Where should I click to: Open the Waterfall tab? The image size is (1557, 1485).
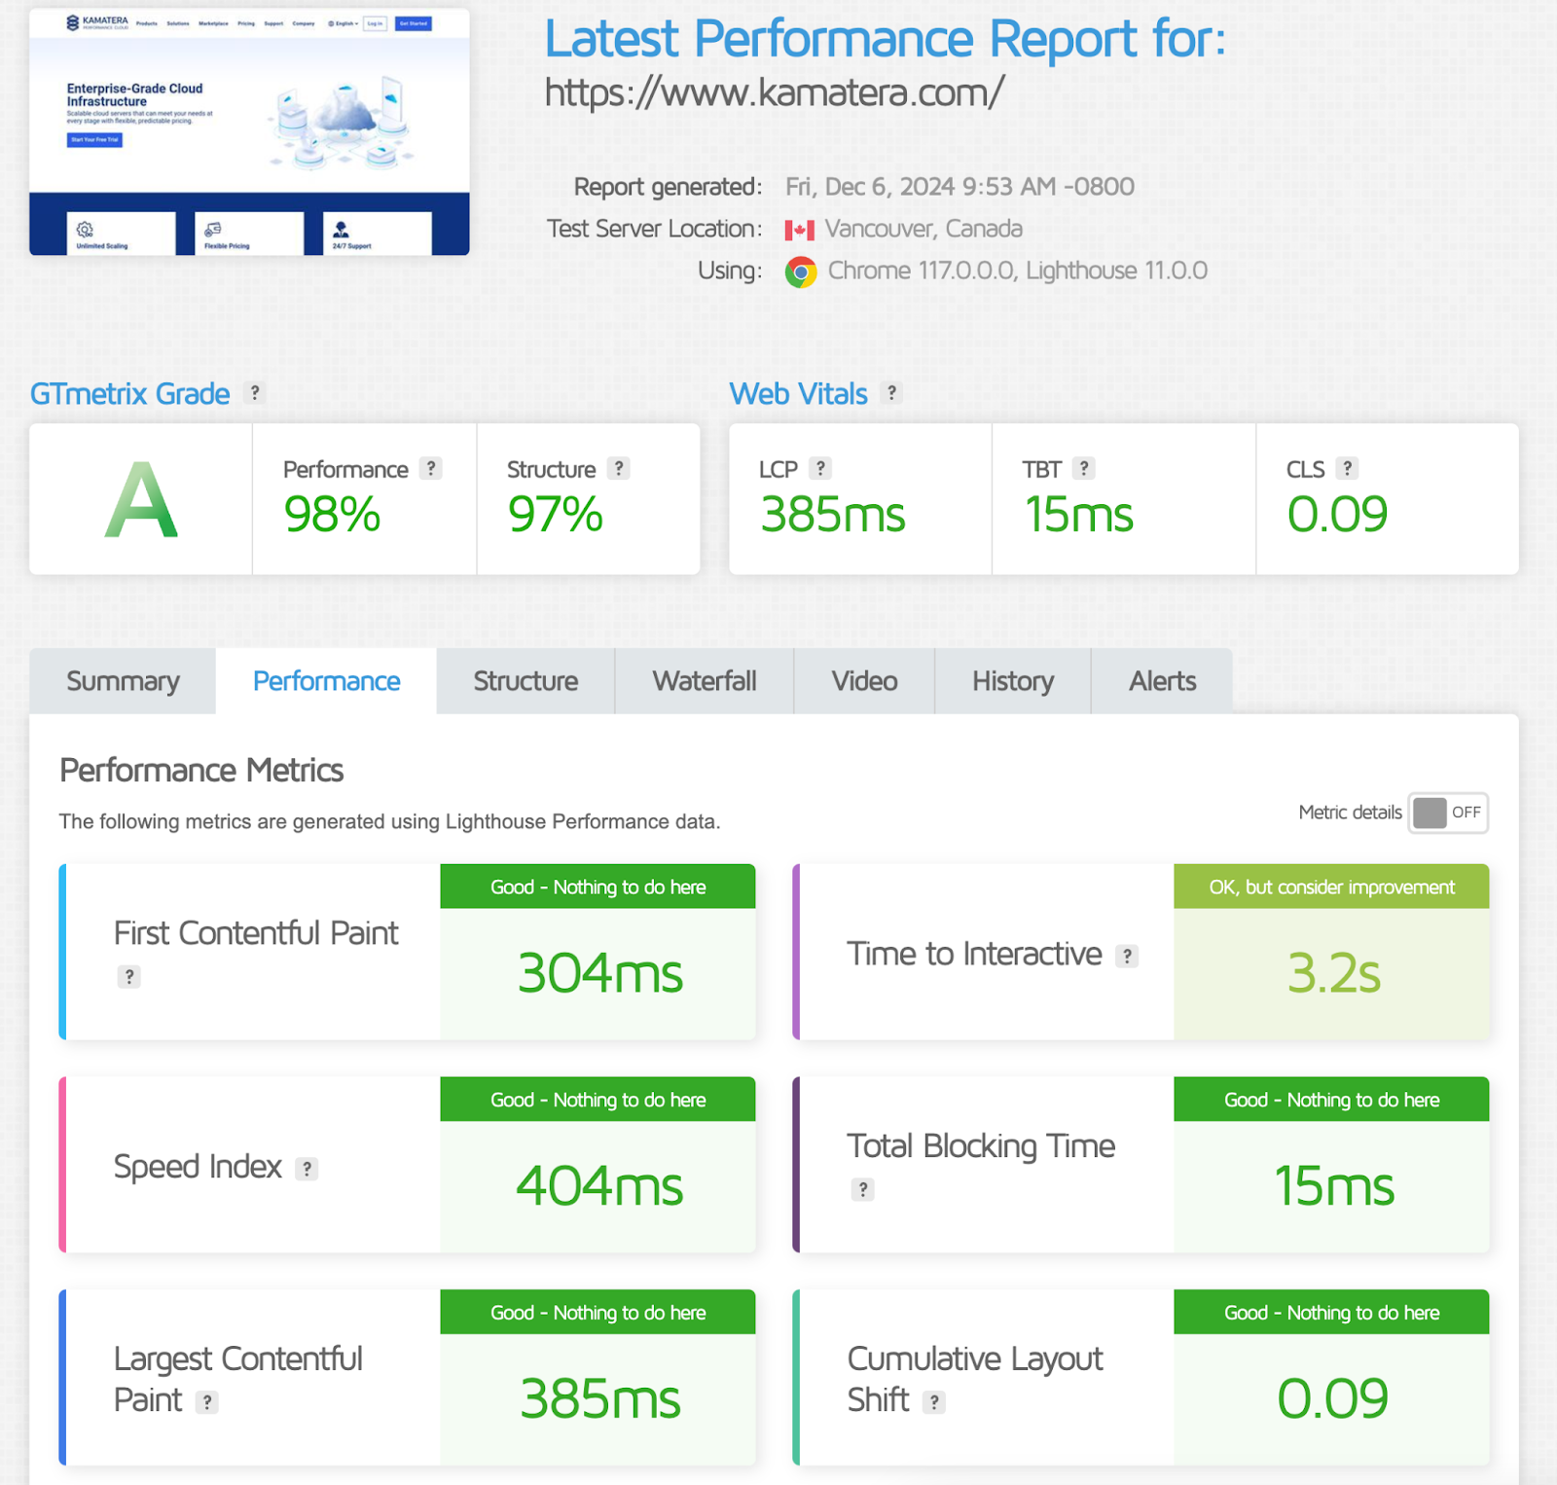tap(705, 681)
